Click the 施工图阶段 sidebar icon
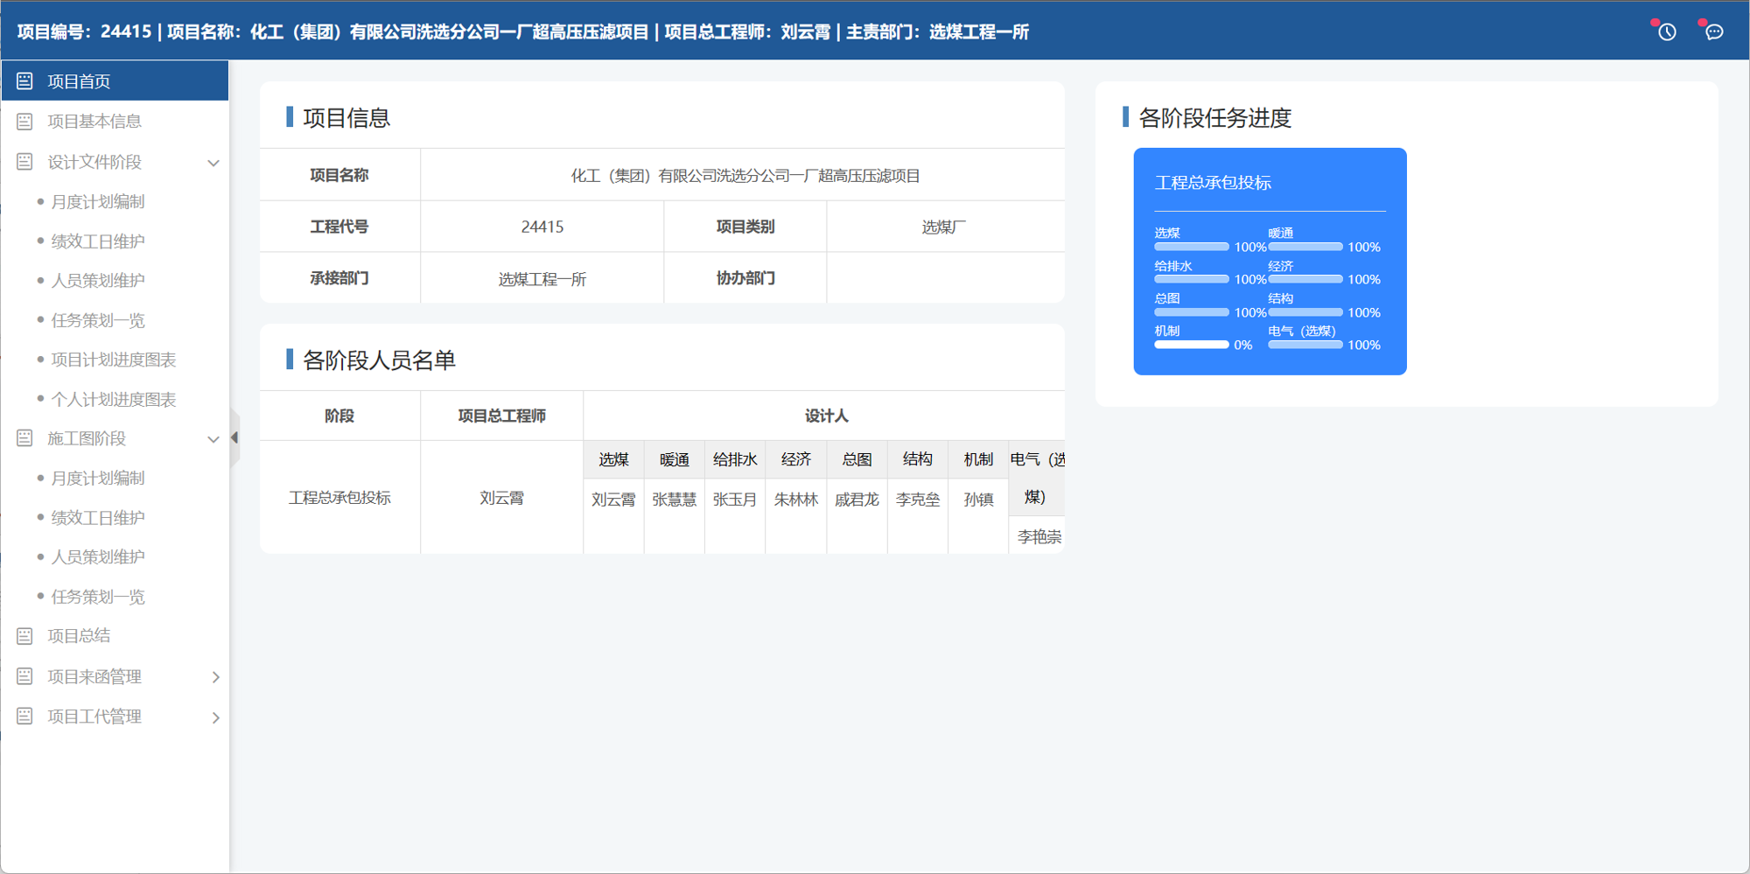The image size is (1750, 874). pyautogui.click(x=24, y=438)
